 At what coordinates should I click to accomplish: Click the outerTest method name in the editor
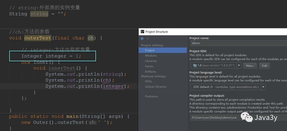38,38
